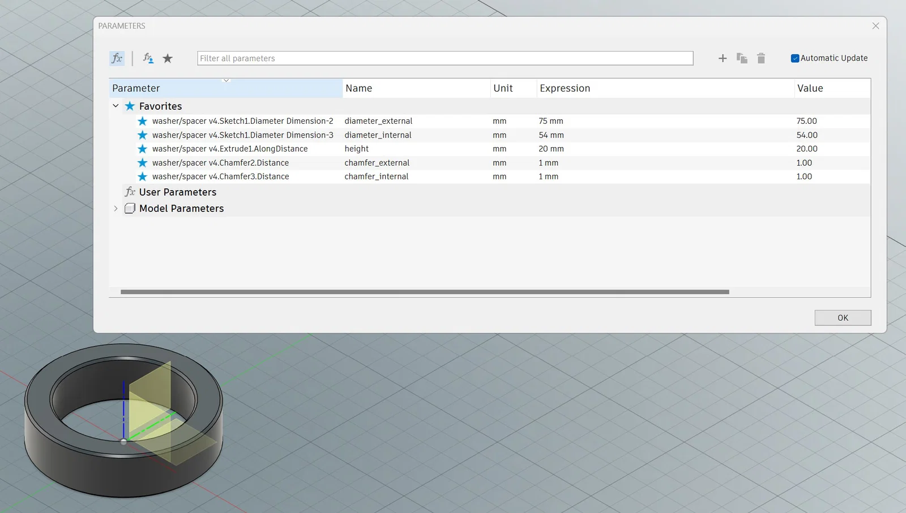Add a new user parameter with plus icon
This screenshot has width=906, height=513.
click(723, 58)
